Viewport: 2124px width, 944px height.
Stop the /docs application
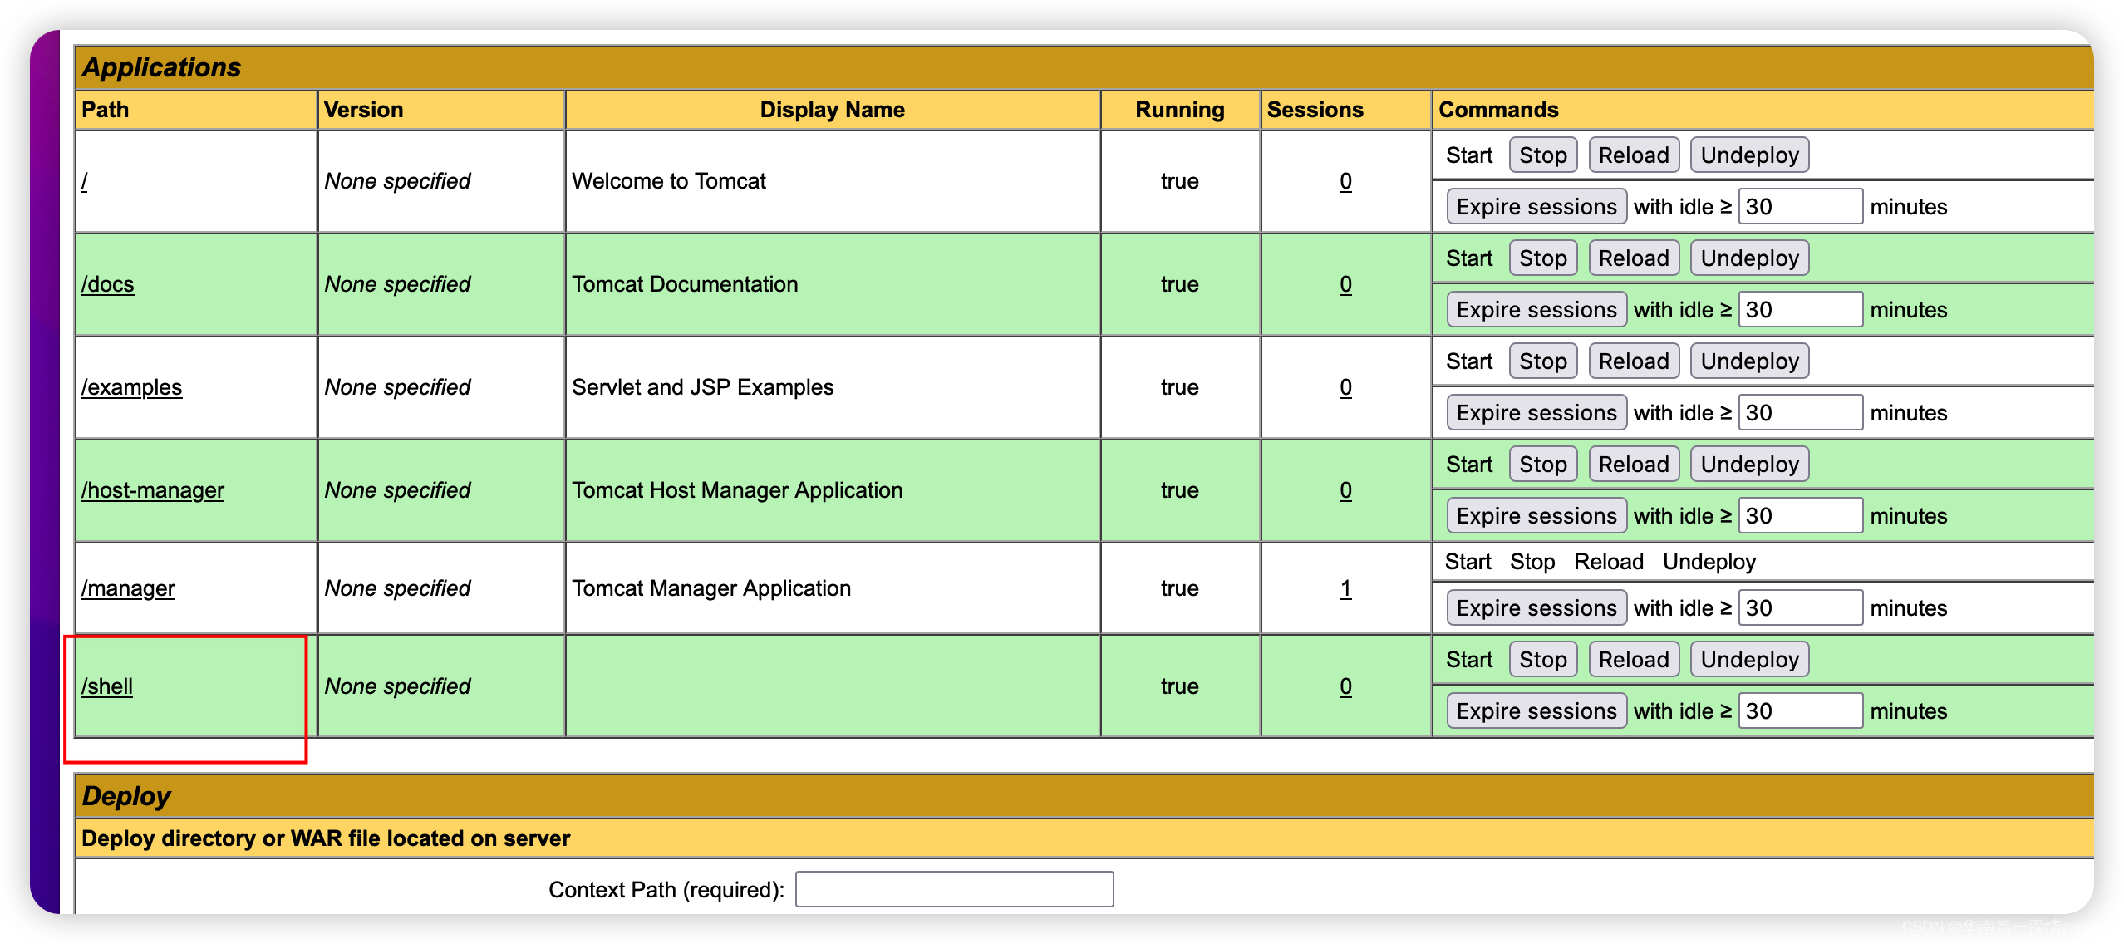pos(1542,258)
